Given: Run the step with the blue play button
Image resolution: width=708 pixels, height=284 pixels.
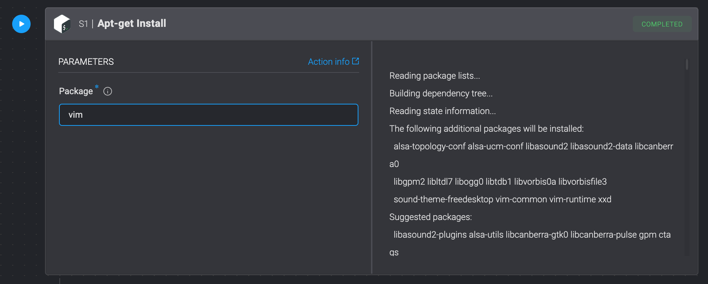Looking at the screenshot, I should point(21,24).
